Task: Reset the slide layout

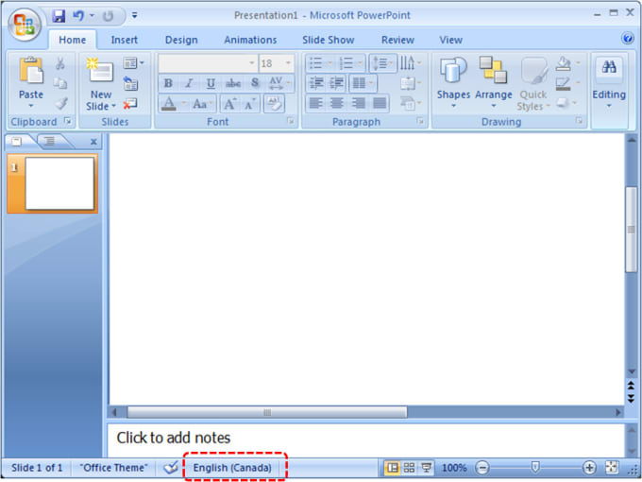Action: pos(130,83)
